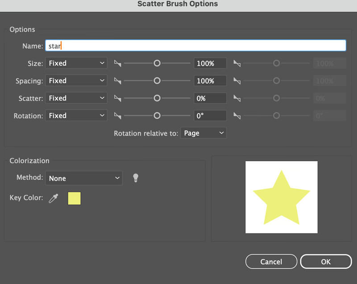This screenshot has height=284, width=357.
Task: Open the Scatter Fixed dropdown
Action: tap(76, 98)
